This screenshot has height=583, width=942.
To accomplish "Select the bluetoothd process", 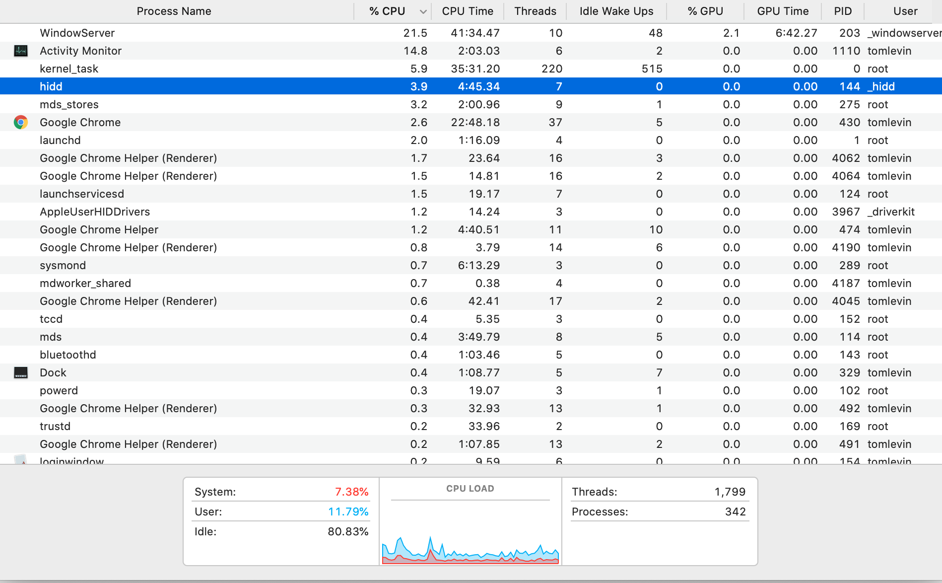I will pyautogui.click(x=68, y=355).
